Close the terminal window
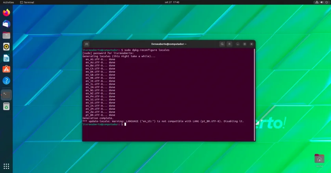This screenshot has height=173, width=331. (x=251, y=44)
